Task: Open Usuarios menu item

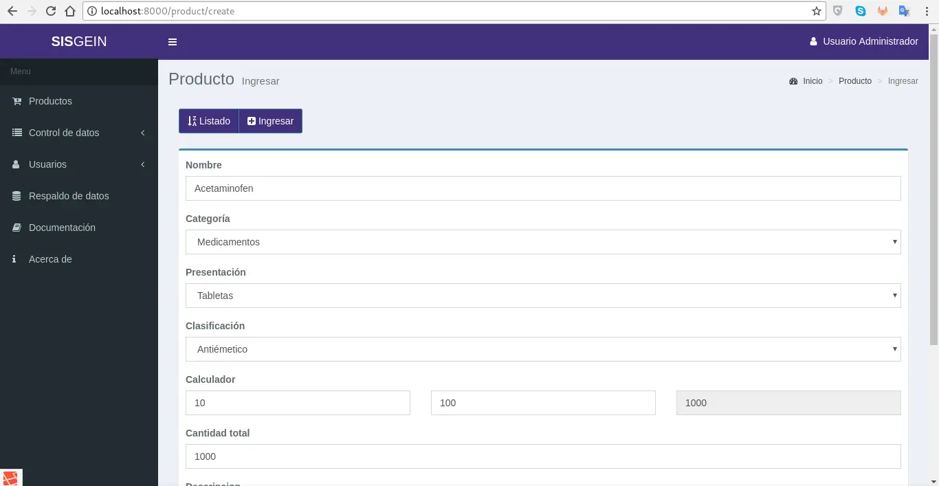Action: [x=79, y=164]
